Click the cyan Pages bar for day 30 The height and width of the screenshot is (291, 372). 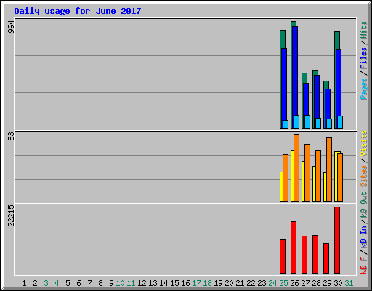340,122
